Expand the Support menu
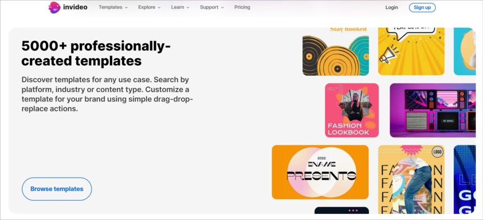The height and width of the screenshot is (220, 483). click(212, 7)
